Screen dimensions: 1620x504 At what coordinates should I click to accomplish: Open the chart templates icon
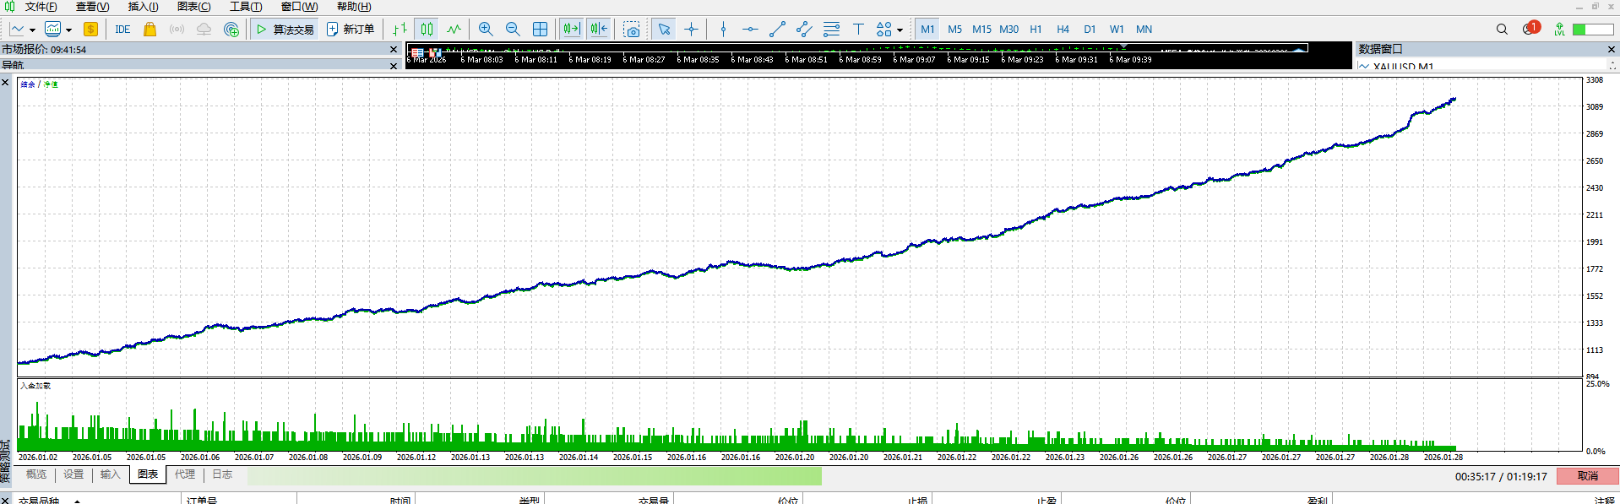(x=52, y=30)
